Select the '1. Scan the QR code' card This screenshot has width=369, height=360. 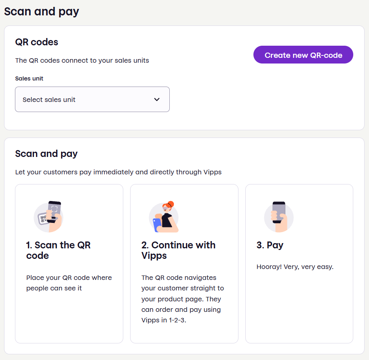coord(69,263)
